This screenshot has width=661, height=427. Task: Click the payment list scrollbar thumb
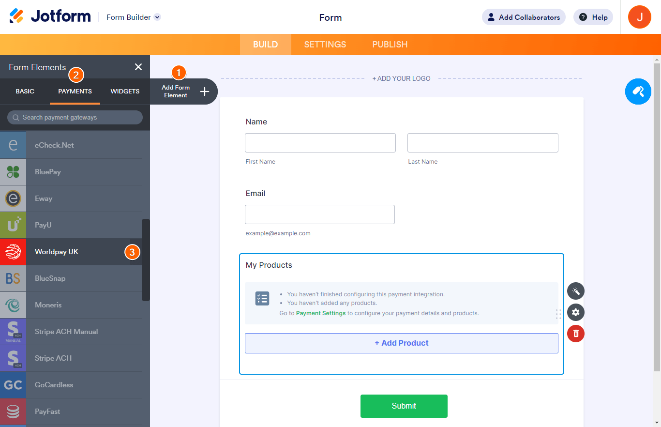[146, 260]
